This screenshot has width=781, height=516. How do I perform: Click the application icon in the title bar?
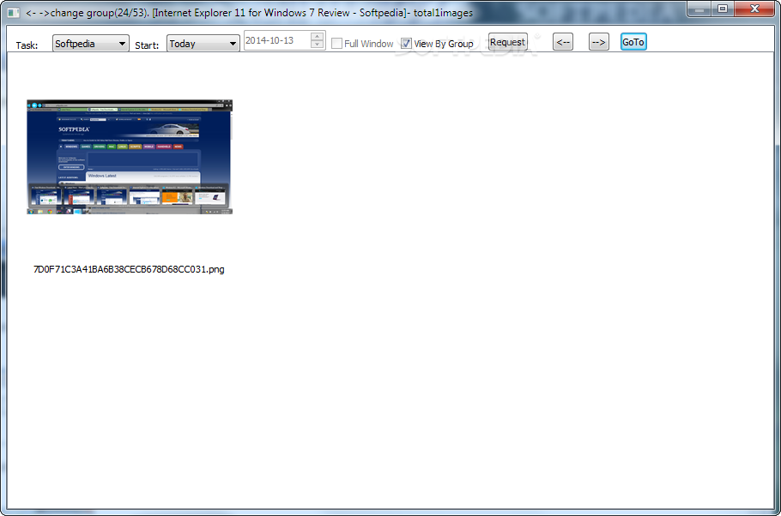click(x=14, y=13)
